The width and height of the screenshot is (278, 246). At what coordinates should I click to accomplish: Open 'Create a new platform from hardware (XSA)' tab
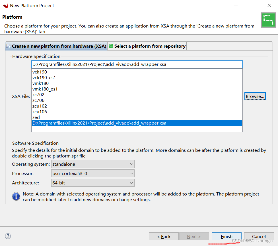[x=56, y=46]
